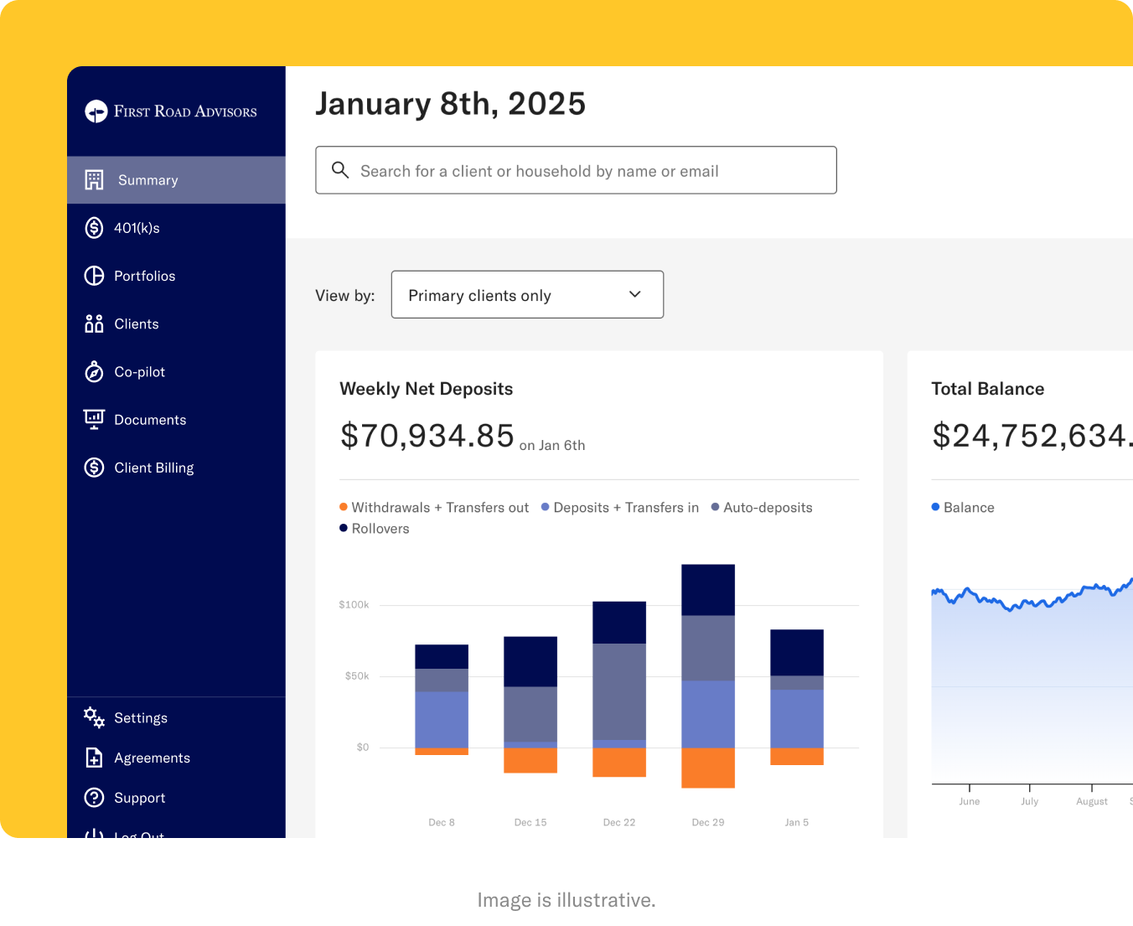This screenshot has height=926, width=1133.
Task: Click the First Road Advisors wordmark text
Action: 186,111
